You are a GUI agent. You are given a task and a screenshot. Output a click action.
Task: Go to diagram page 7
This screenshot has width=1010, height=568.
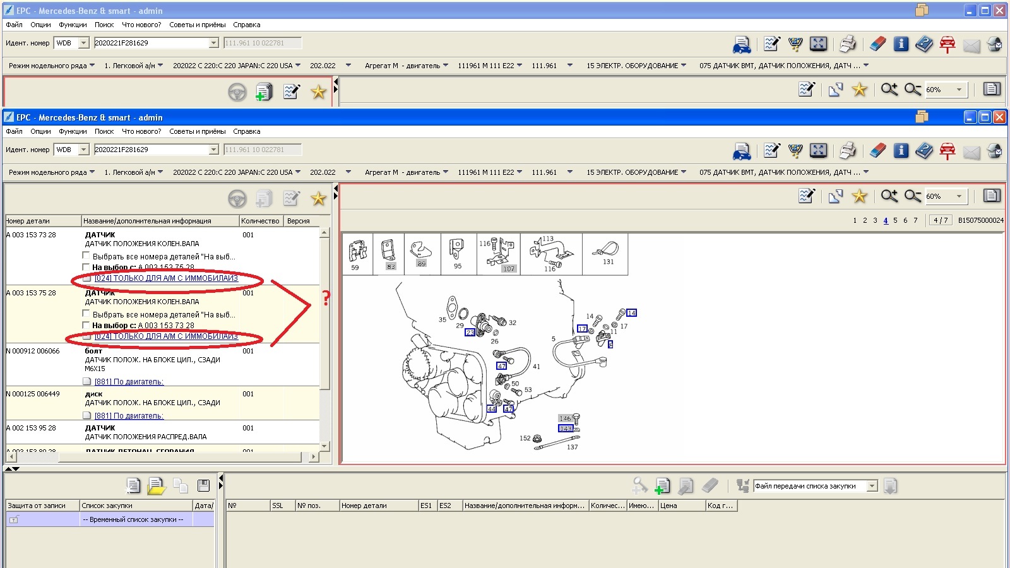[x=915, y=220]
